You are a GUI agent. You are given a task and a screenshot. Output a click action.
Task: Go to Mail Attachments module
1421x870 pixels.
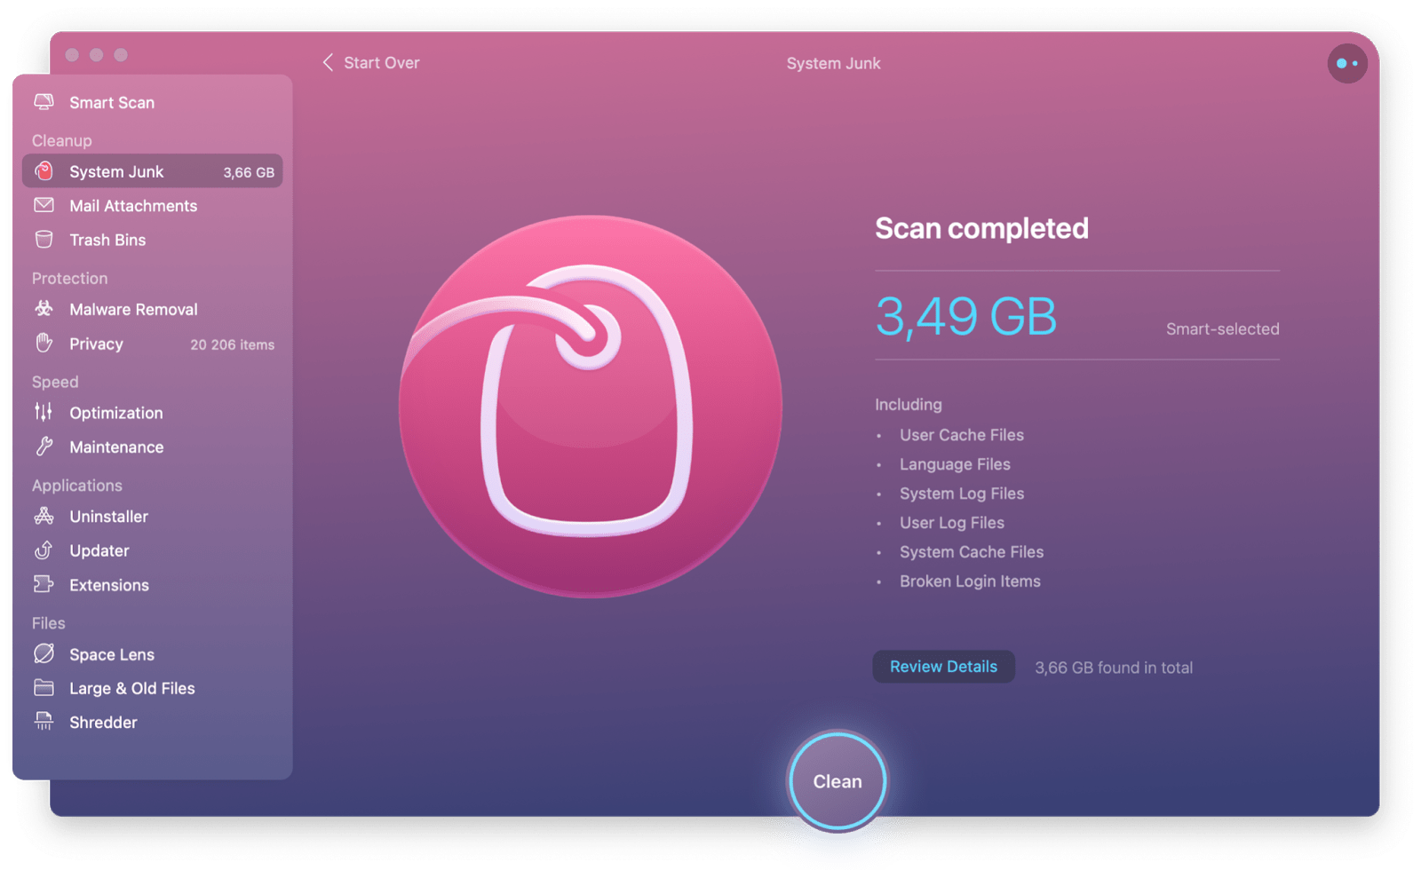(x=152, y=205)
